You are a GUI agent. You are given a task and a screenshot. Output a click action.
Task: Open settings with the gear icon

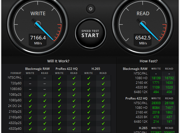coord(91,9)
